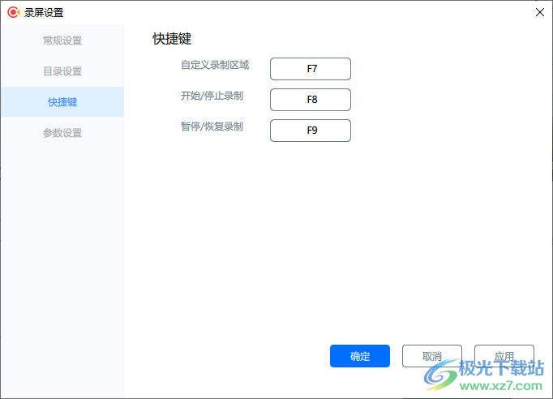The height and width of the screenshot is (399, 553).
Task: Confirm settings with the 确定 button
Action: (360, 356)
